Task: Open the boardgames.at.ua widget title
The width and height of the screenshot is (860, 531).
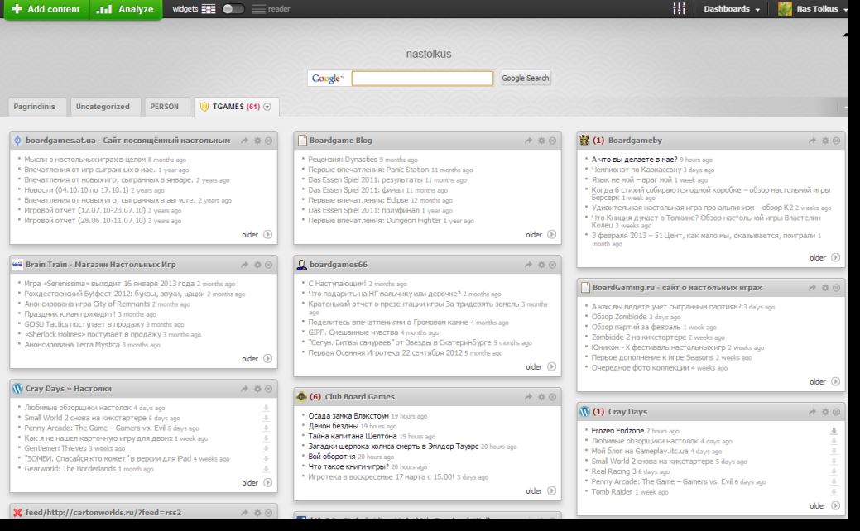Action: coord(127,141)
